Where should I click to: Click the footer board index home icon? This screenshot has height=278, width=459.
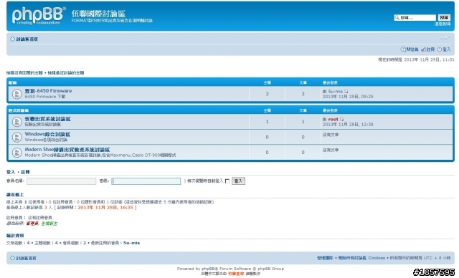click(x=13, y=258)
